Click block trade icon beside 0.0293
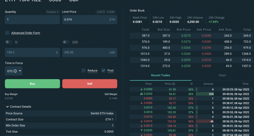The height and width of the screenshot is (136, 254). coord(142,94)
